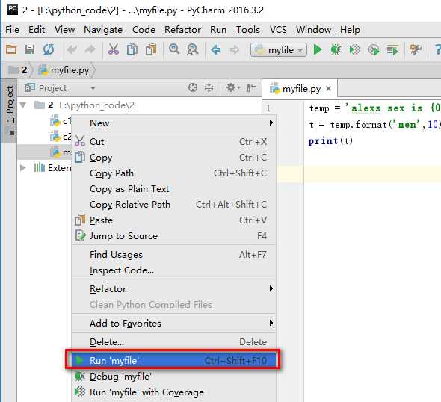This screenshot has width=441, height=402.
Task: Choose Copy as Plain Text
Action: pyautogui.click(x=173, y=189)
